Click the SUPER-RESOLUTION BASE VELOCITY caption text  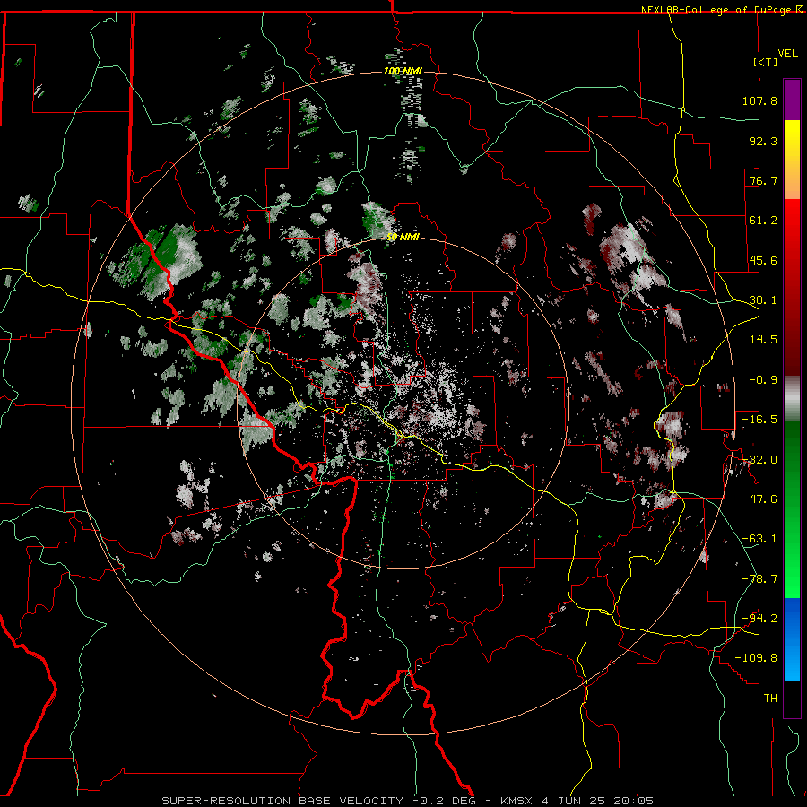[x=282, y=801]
